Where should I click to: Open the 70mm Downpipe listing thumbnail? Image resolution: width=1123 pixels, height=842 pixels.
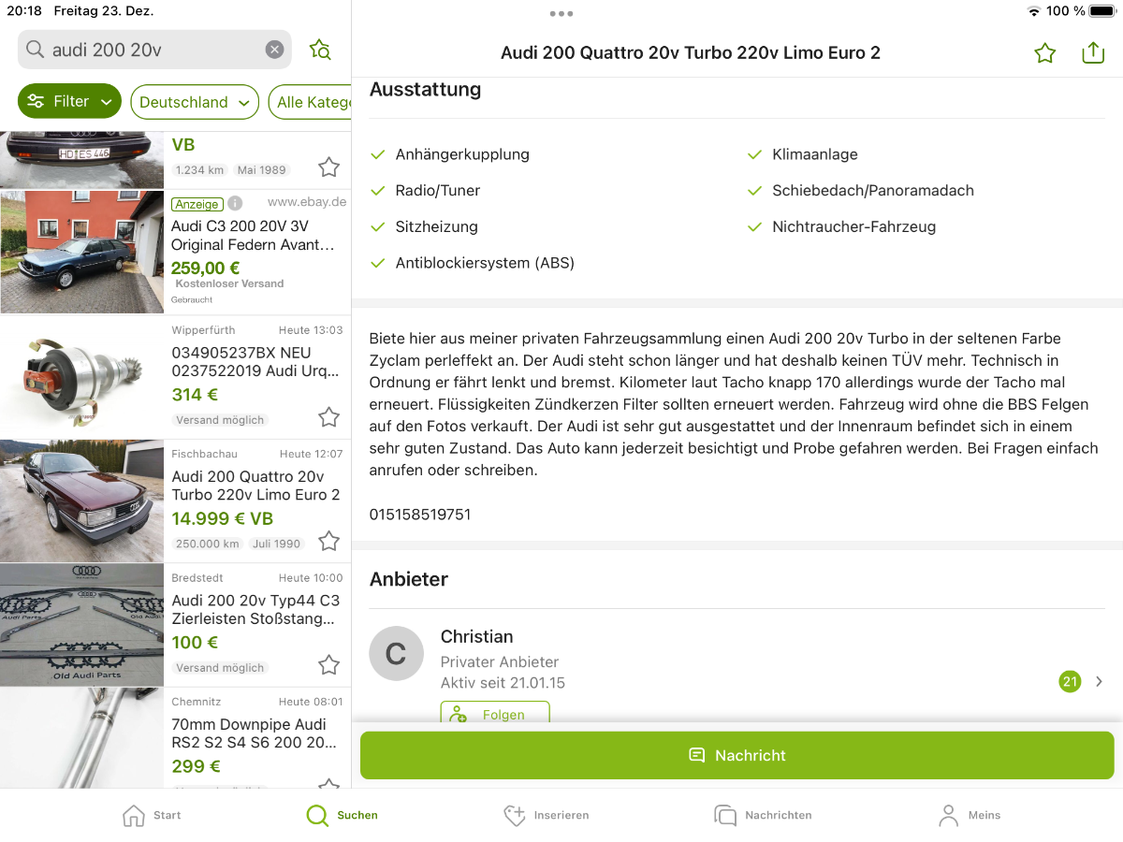(x=81, y=739)
